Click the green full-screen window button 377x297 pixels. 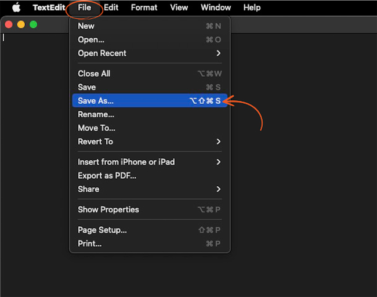click(34, 24)
